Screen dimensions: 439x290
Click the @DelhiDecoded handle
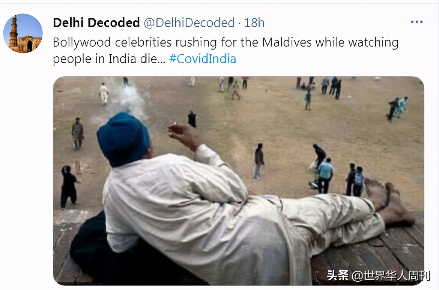189,23
